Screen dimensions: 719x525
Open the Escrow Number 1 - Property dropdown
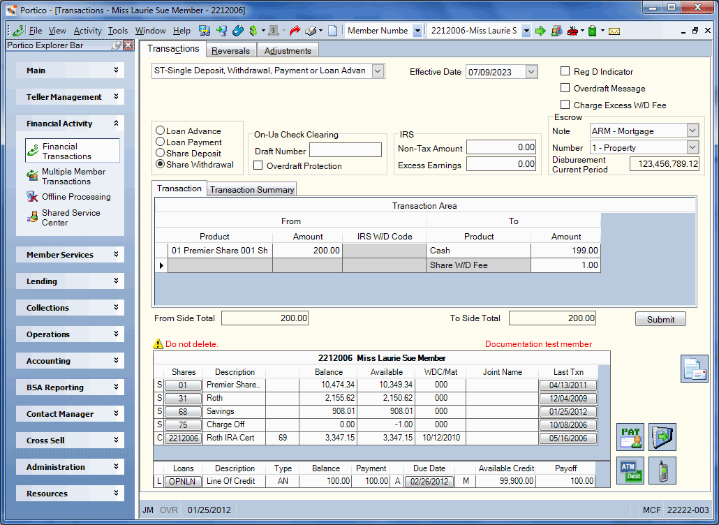click(692, 147)
